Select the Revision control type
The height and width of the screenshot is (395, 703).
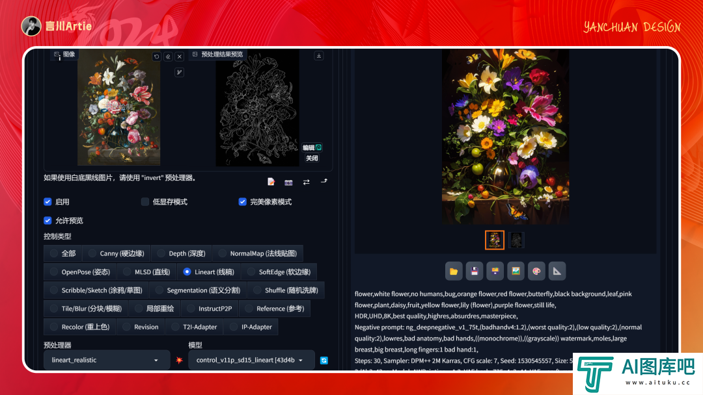pyautogui.click(x=141, y=327)
